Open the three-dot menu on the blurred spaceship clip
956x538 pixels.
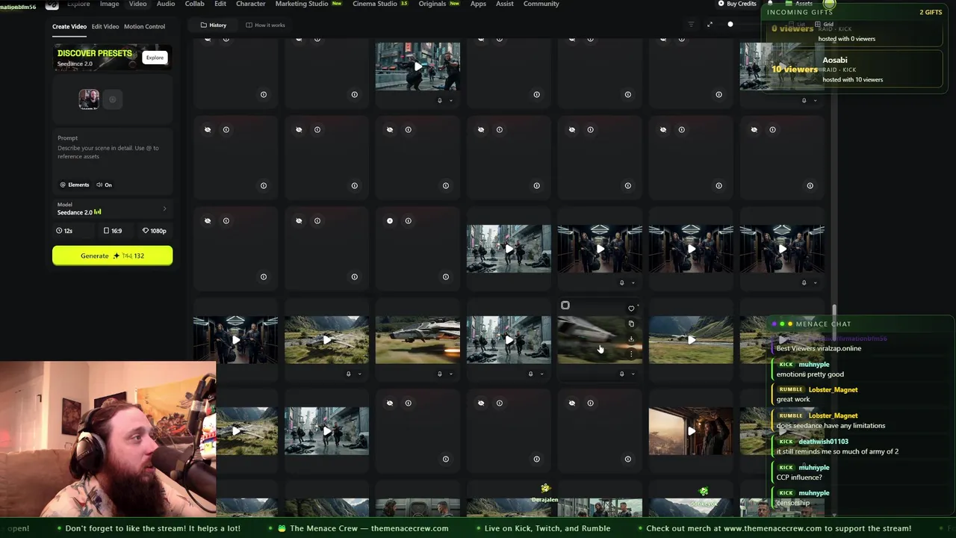coord(631,353)
